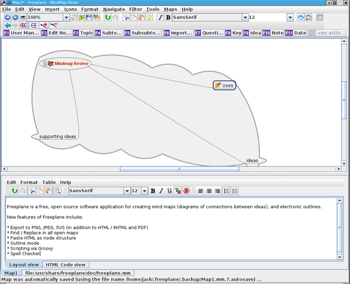
Task: Open the properties panel icon in main toolbar
Action: (320, 17)
